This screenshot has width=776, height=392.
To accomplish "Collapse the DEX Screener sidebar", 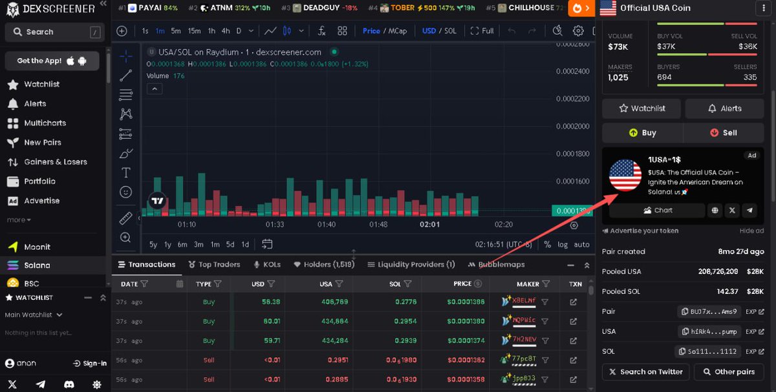I will click(x=102, y=3).
